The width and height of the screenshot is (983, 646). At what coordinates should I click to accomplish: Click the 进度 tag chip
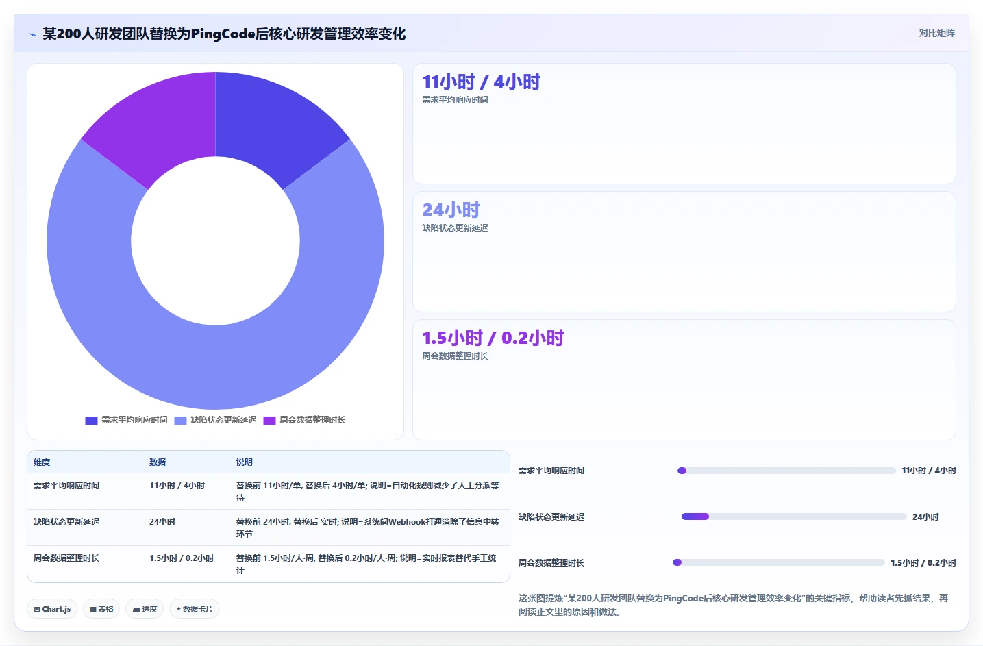[x=145, y=609]
